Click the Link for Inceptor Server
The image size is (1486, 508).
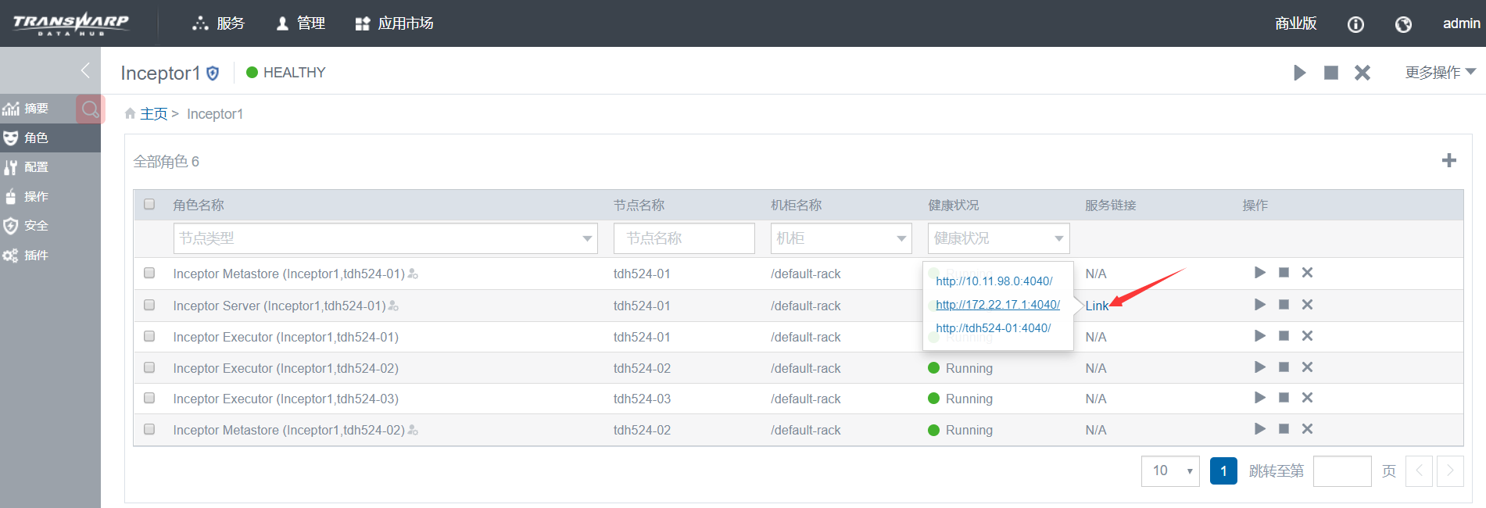(x=1097, y=306)
